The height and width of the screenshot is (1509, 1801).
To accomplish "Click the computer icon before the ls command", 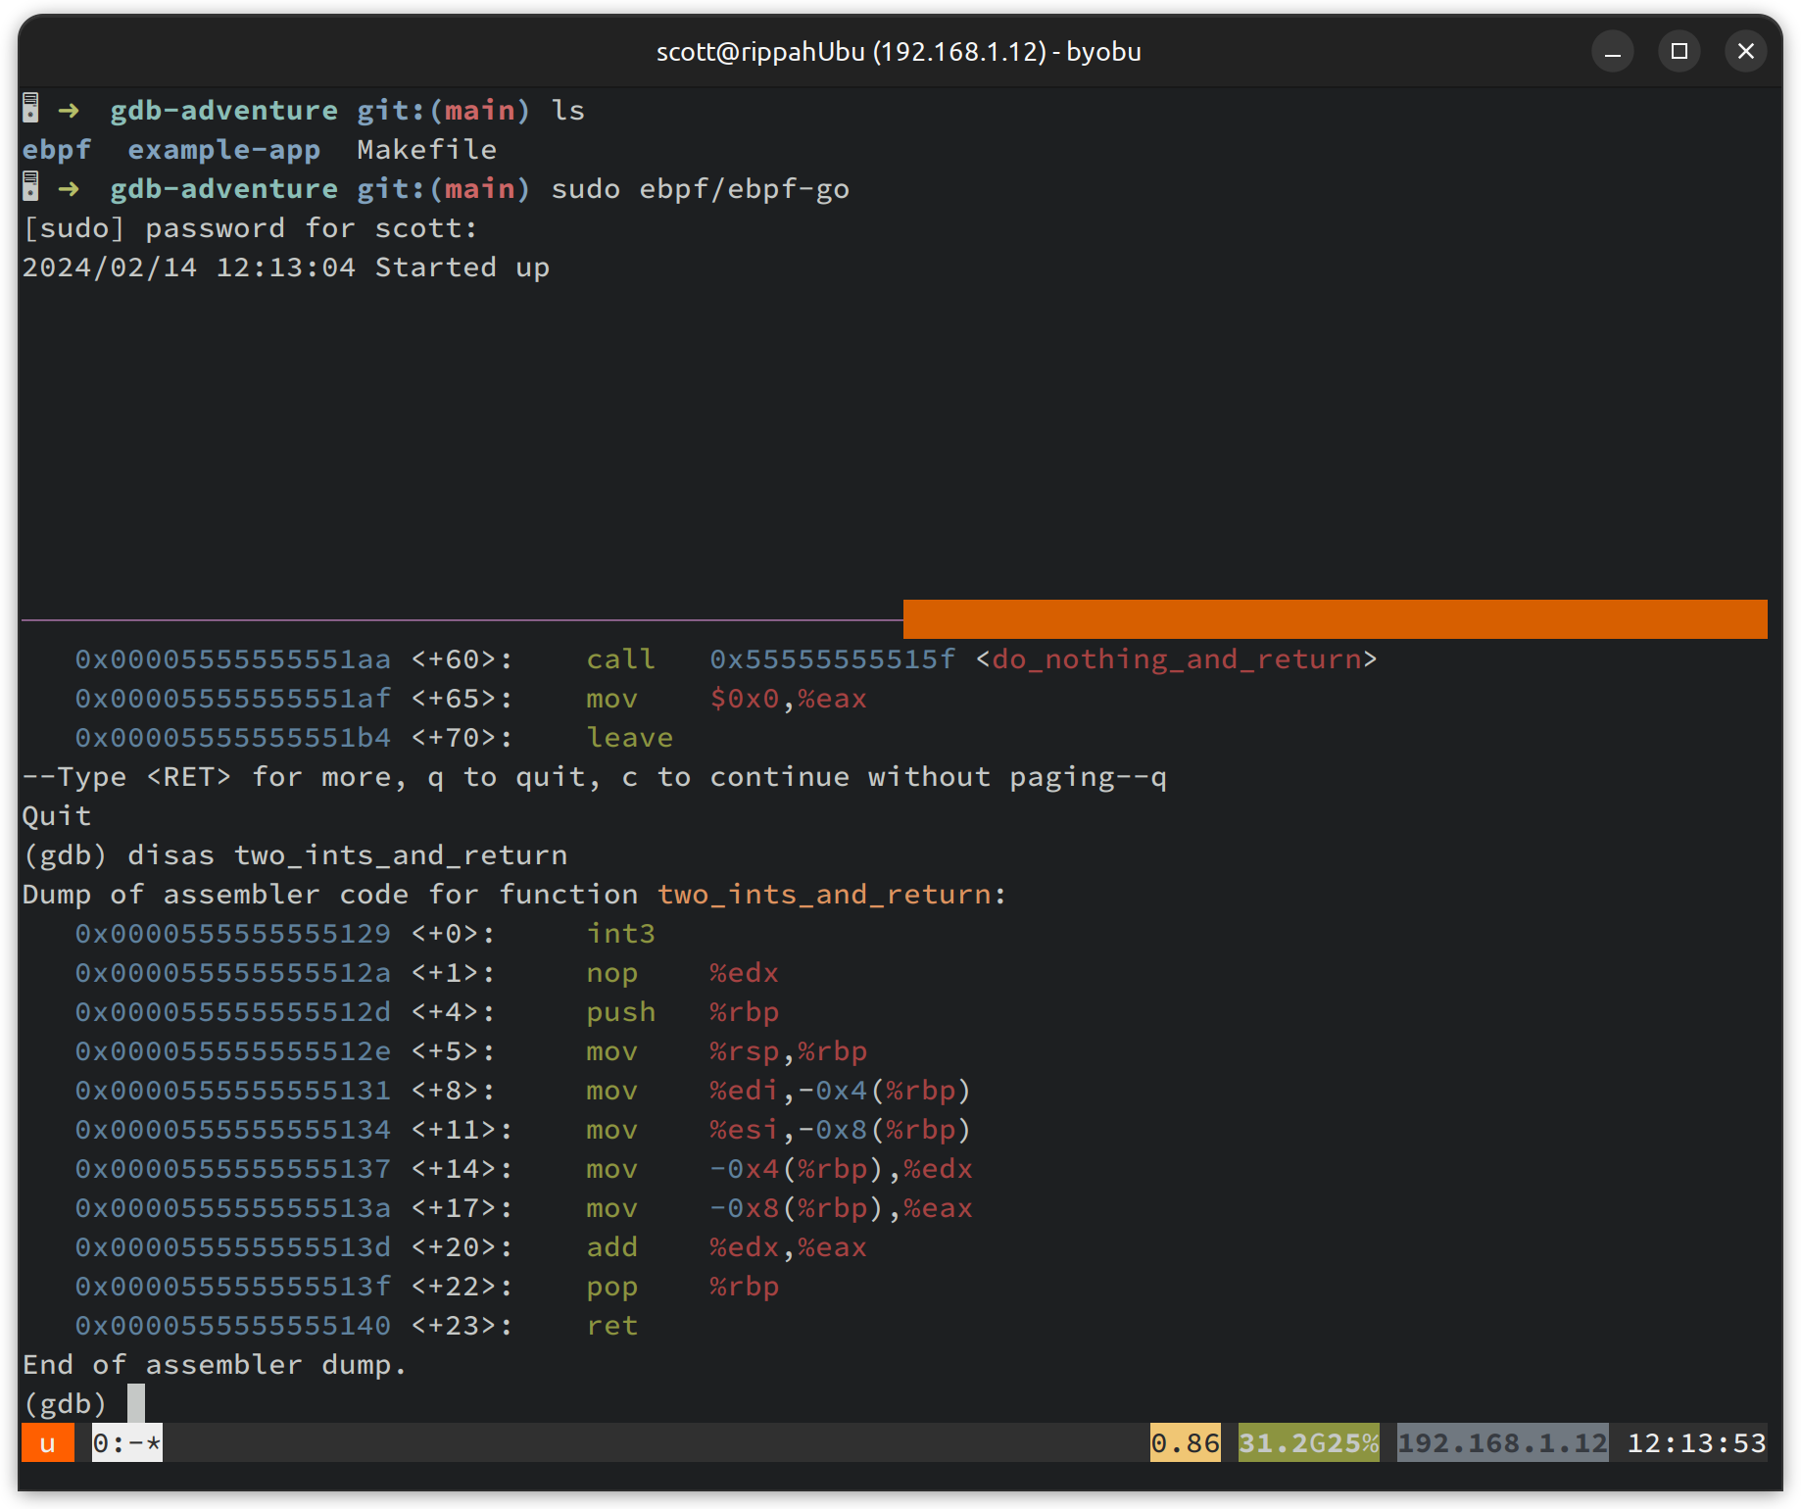I will coord(28,110).
